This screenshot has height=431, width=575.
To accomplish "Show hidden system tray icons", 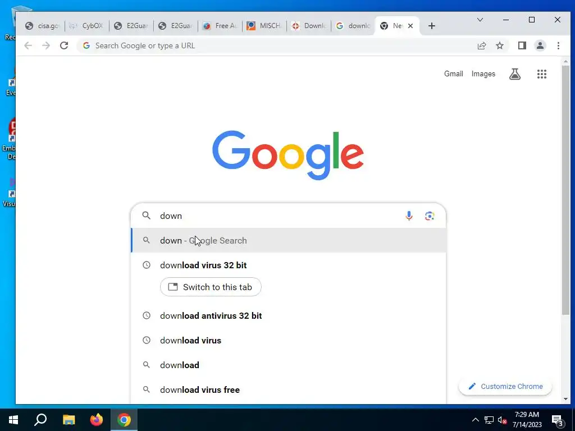I will (x=475, y=420).
